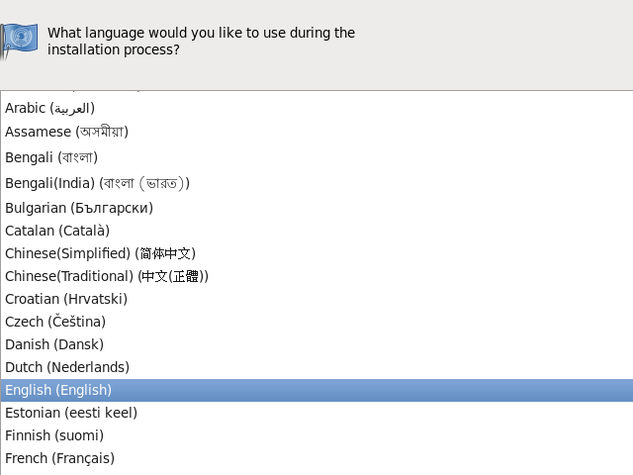Pick Dutch (Nederlands) language
Image resolution: width=633 pixels, height=475 pixels.
click(67, 367)
